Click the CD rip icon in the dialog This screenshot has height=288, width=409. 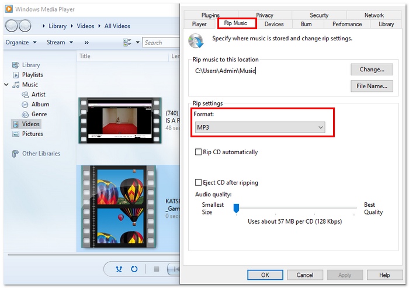coord(196,41)
